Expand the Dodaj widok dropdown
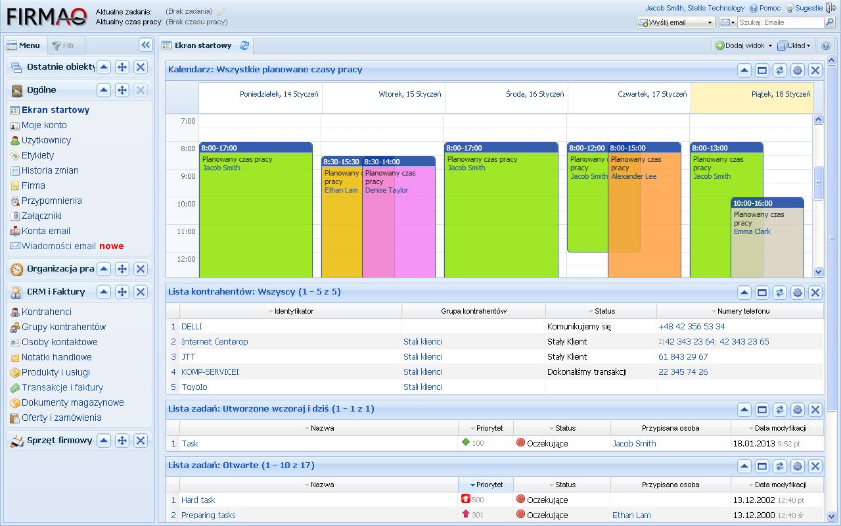Image resolution: width=841 pixels, height=526 pixels. click(744, 46)
